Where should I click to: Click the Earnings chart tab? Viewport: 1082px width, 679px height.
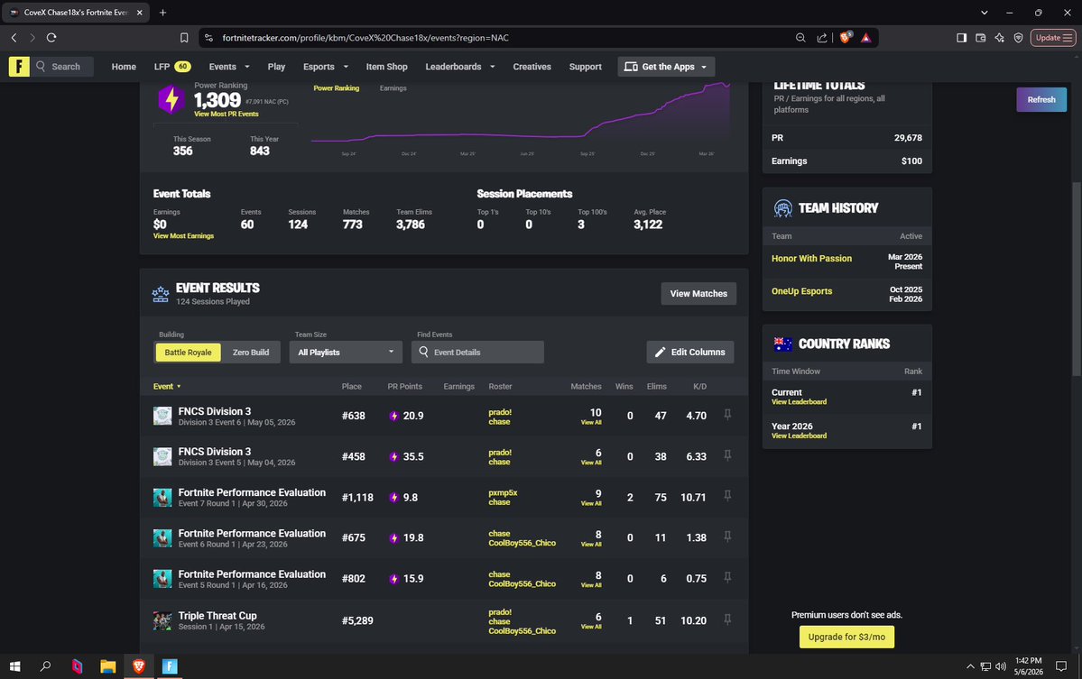[393, 88]
